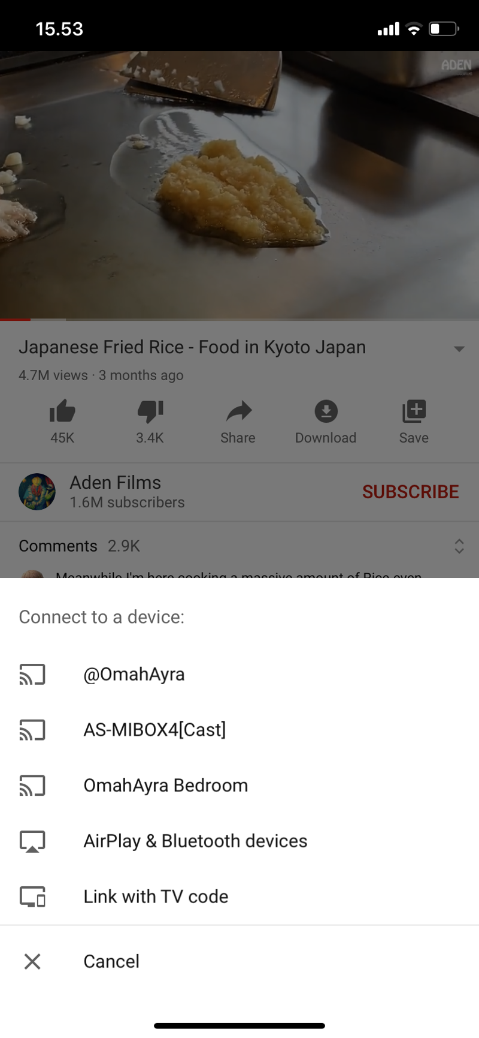
Task: Tap the X icon next to Cancel
Action: [32, 961]
